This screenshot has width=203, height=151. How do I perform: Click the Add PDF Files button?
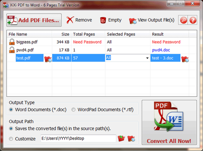click(x=34, y=20)
